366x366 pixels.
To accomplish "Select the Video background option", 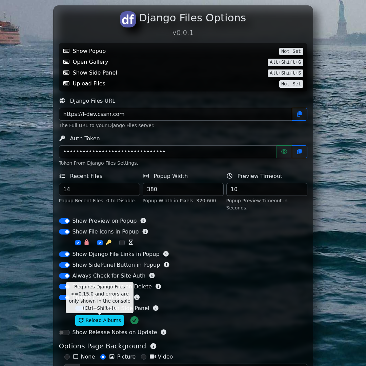I will click(x=144, y=357).
